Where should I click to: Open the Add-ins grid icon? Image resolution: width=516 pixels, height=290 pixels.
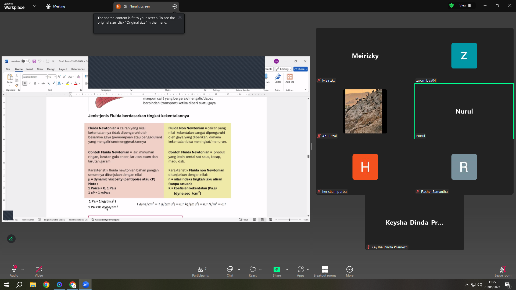click(x=290, y=78)
